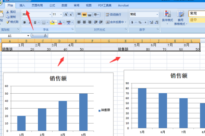Click the phonetic guide 变 icon
Image resolution: width=205 pixels, height=136 pixels.
pos(68,23)
